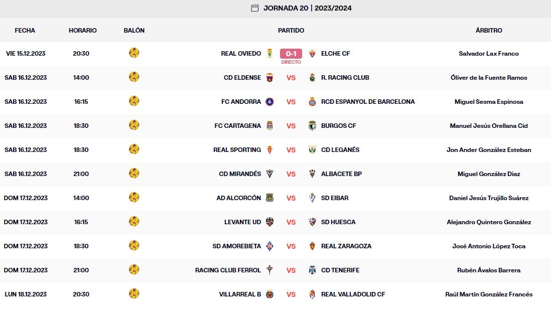Click the Horario column header

point(83,31)
